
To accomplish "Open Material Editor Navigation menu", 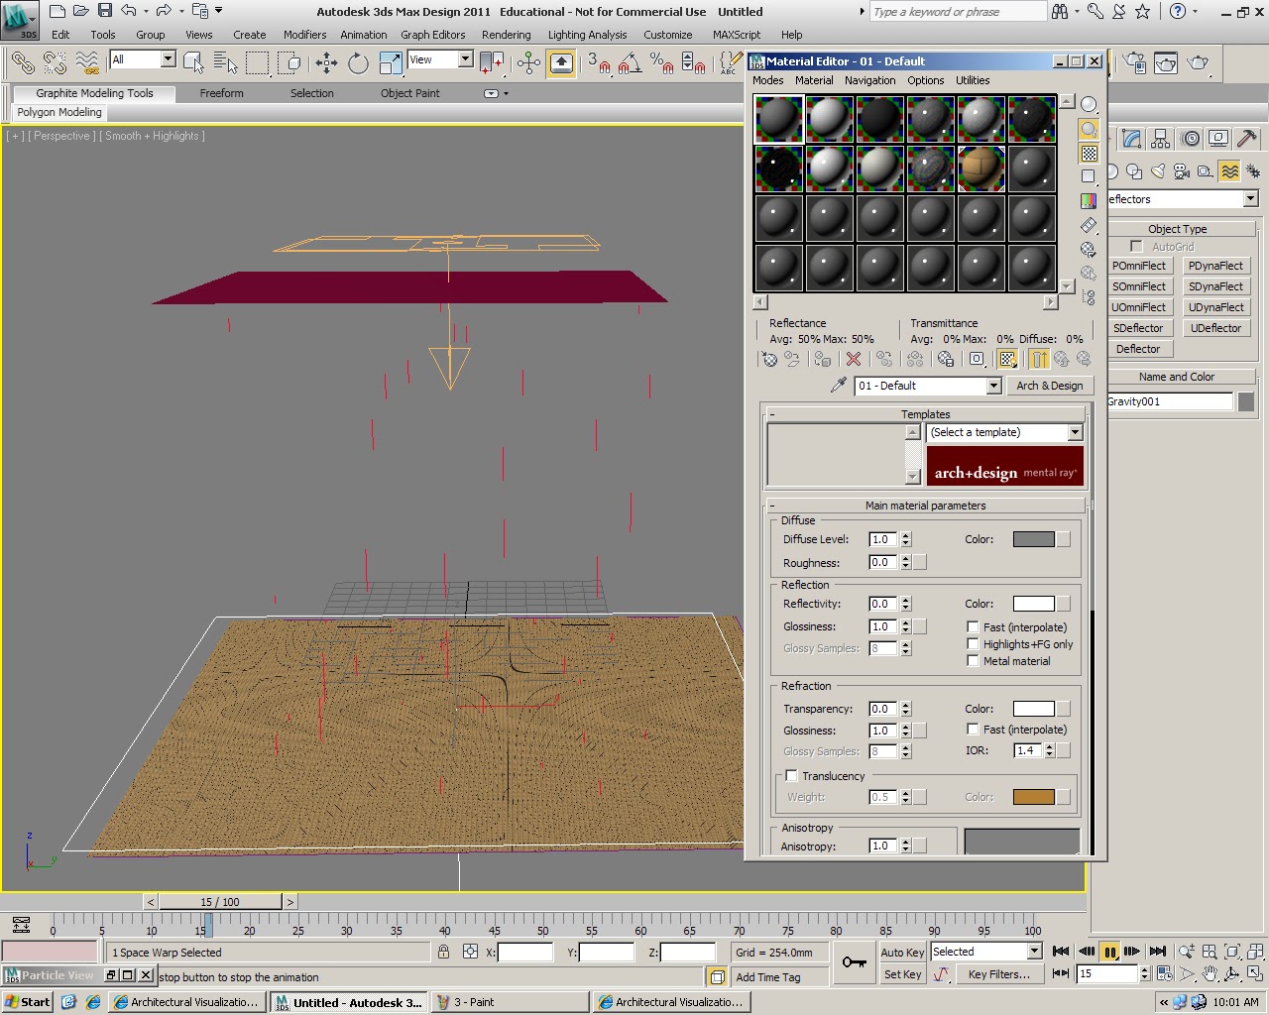I will (x=869, y=80).
